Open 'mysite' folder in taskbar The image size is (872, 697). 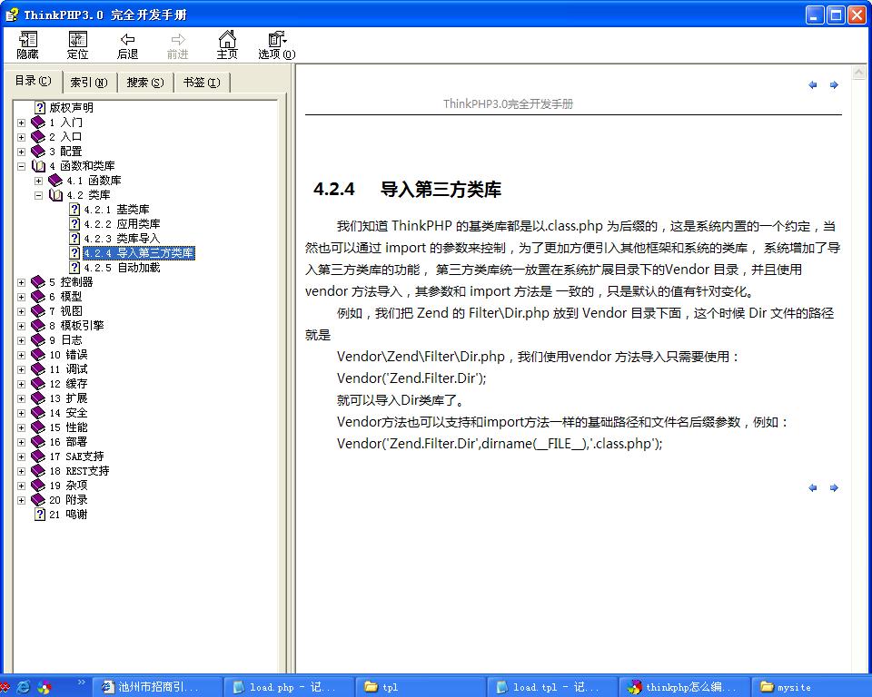792,687
